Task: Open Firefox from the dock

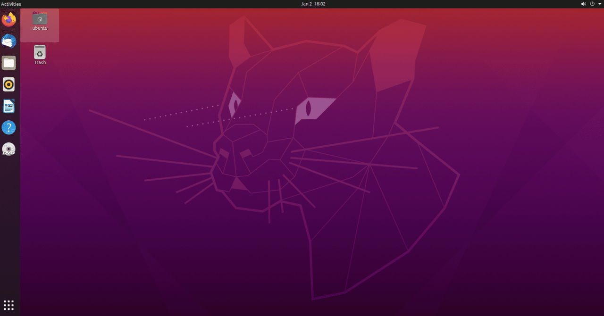Action: point(9,20)
